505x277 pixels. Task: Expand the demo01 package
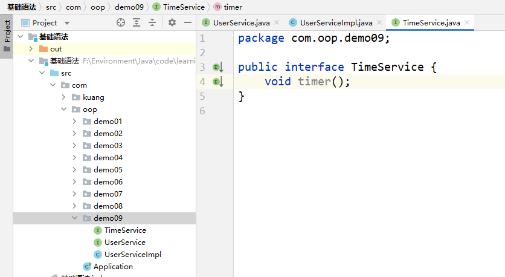pos(74,121)
